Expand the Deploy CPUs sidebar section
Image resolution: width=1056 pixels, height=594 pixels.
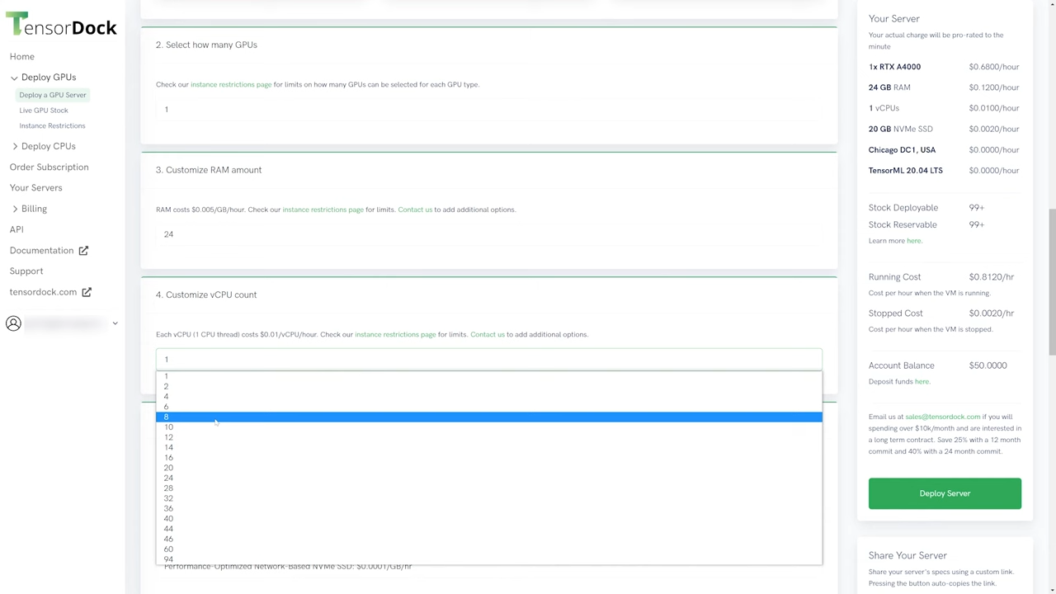point(14,146)
